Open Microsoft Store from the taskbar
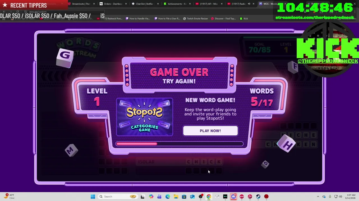This screenshot has height=201, width=359. (x=184, y=197)
